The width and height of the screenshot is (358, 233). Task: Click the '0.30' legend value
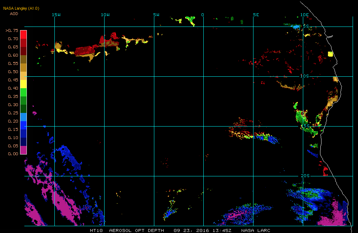[13, 105]
